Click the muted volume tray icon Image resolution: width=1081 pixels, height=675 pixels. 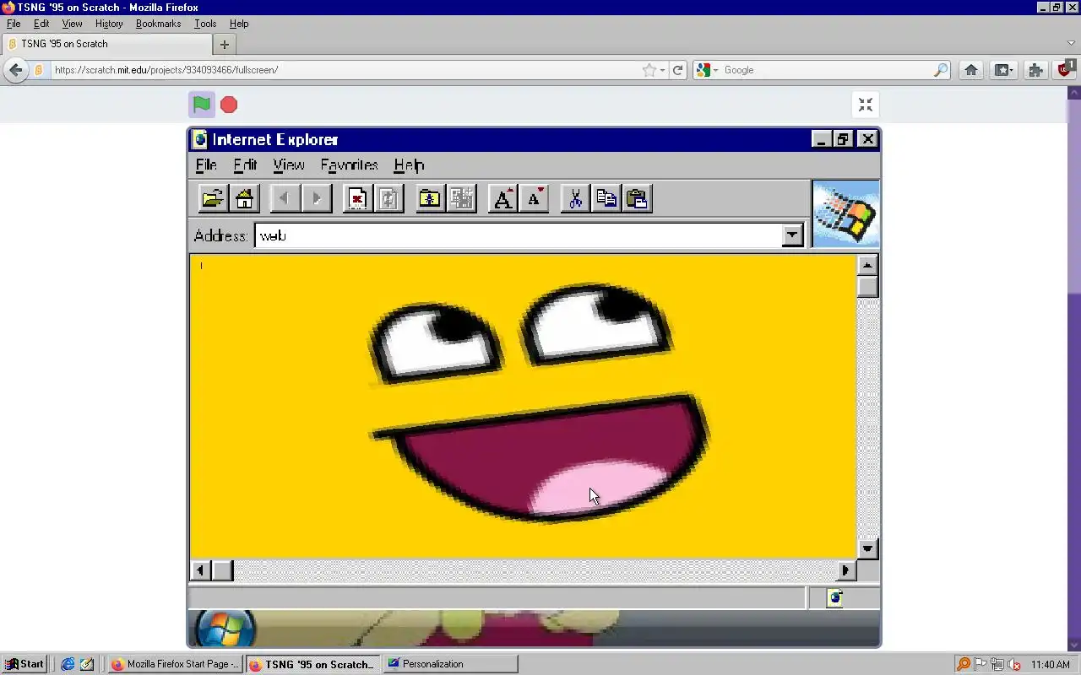point(1014,664)
